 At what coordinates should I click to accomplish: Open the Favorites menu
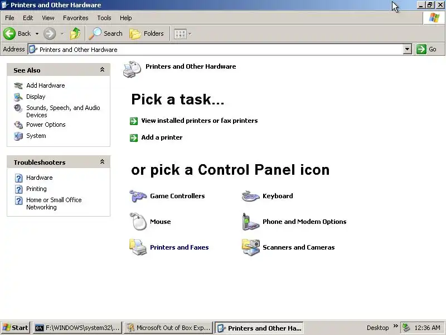click(76, 18)
